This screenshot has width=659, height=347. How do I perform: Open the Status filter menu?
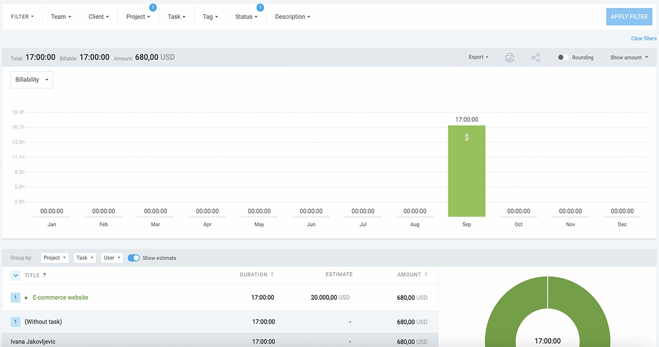pyautogui.click(x=246, y=17)
